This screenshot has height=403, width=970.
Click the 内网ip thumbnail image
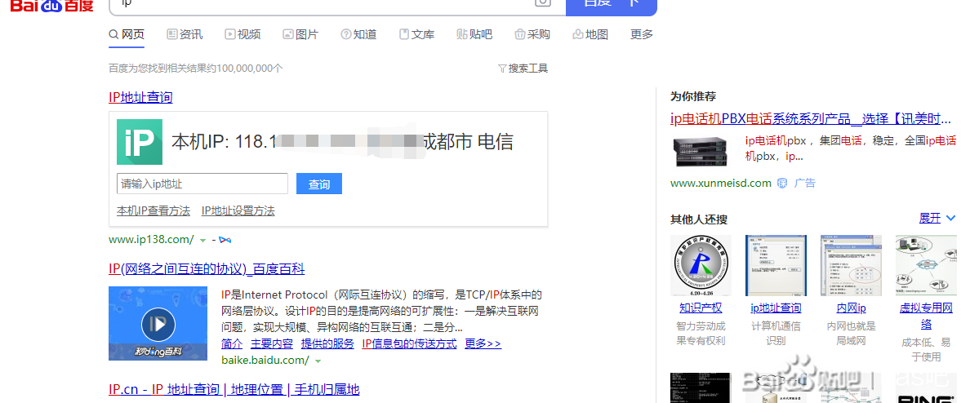tap(852, 266)
